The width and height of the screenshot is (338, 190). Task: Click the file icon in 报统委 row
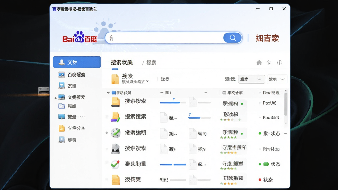[x=192, y=180]
